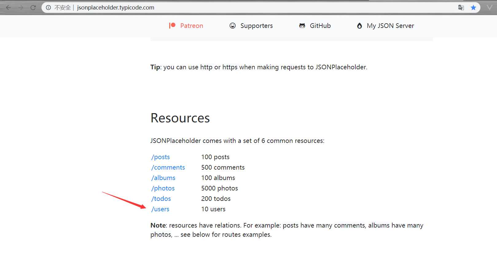Image resolution: width=497 pixels, height=253 pixels.
Task: Click the "5000 photos" text
Action: tap(220, 188)
